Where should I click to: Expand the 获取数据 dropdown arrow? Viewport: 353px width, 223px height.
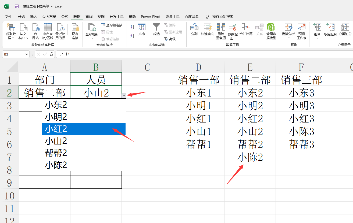click(x=13, y=38)
